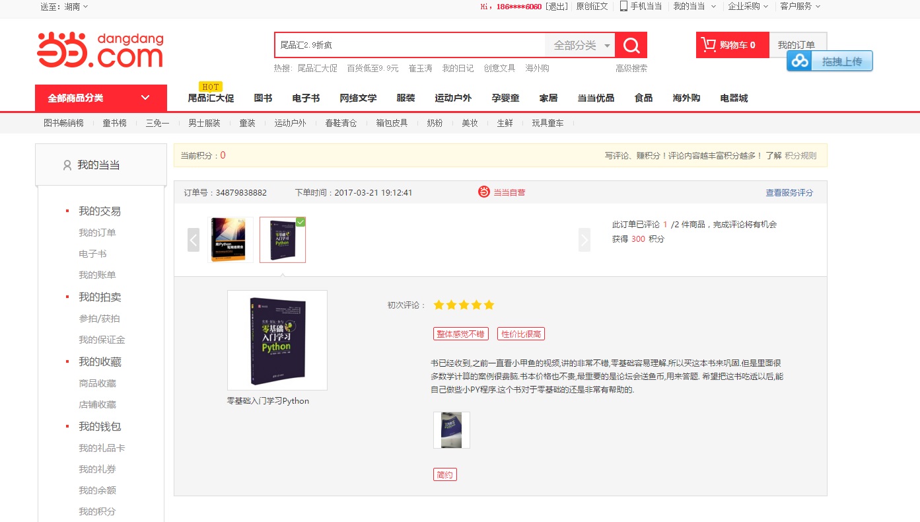
Task: Open 图书畅销榜 in the sub navigation
Action: point(63,123)
